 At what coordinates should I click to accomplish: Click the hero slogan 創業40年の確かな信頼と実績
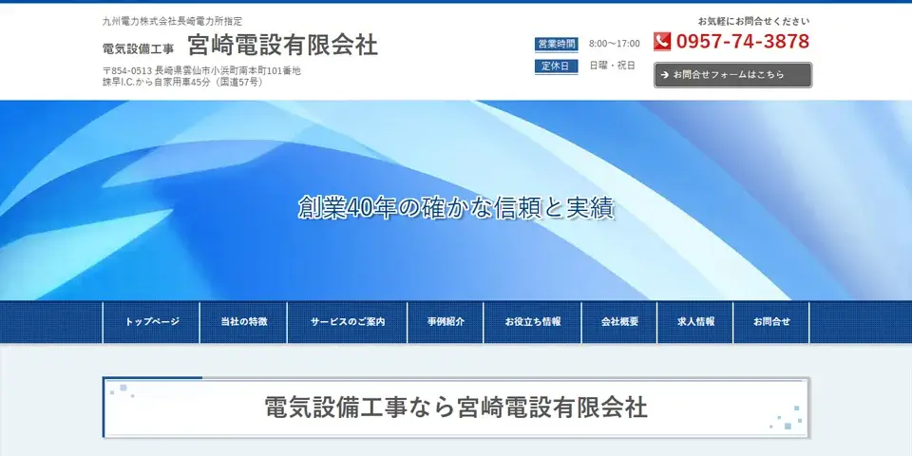[456, 208]
